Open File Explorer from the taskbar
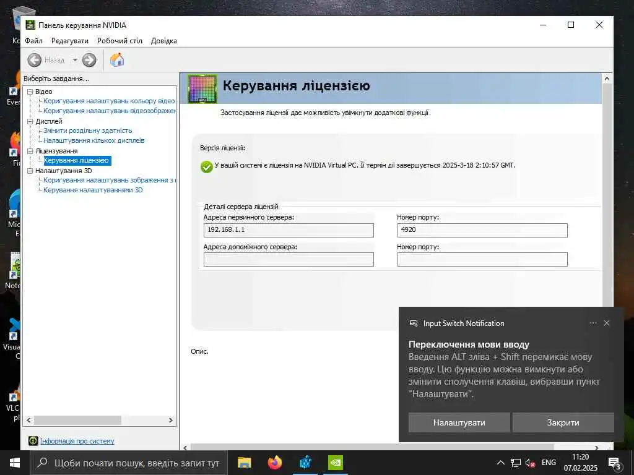This screenshot has width=634, height=475. pyautogui.click(x=244, y=463)
